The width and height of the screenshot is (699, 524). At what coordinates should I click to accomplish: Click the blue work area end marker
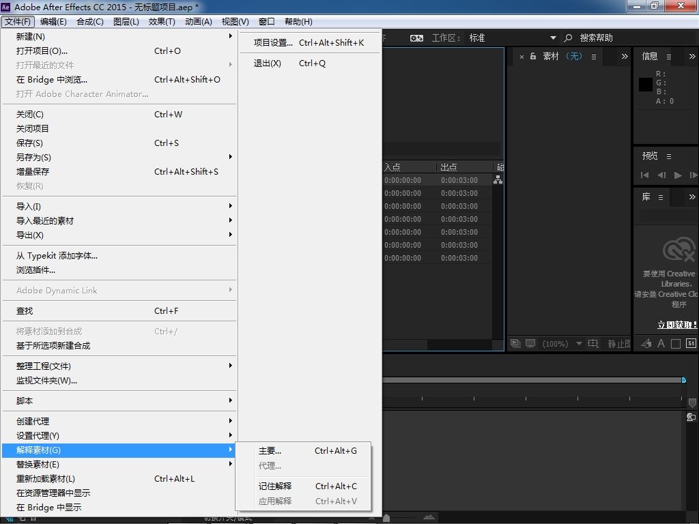(684, 380)
